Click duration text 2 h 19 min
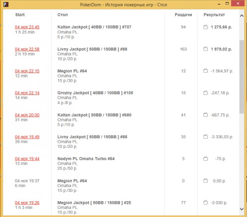 25,54
